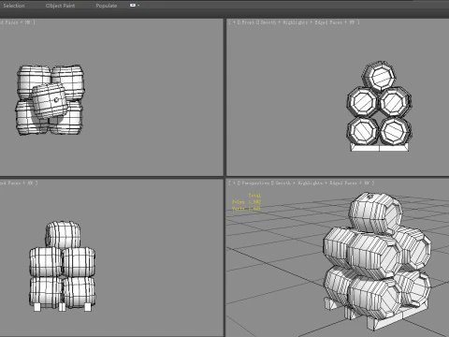Screen dimensions: 449x337
Task: Switch to the Object Paint tab
Action: click(60, 6)
